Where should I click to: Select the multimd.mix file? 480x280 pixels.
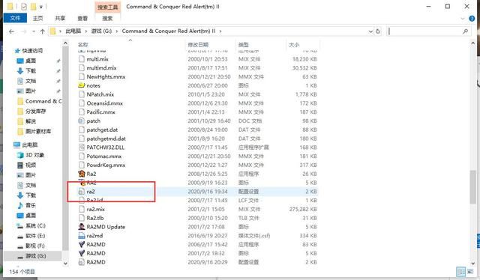(x=101, y=68)
